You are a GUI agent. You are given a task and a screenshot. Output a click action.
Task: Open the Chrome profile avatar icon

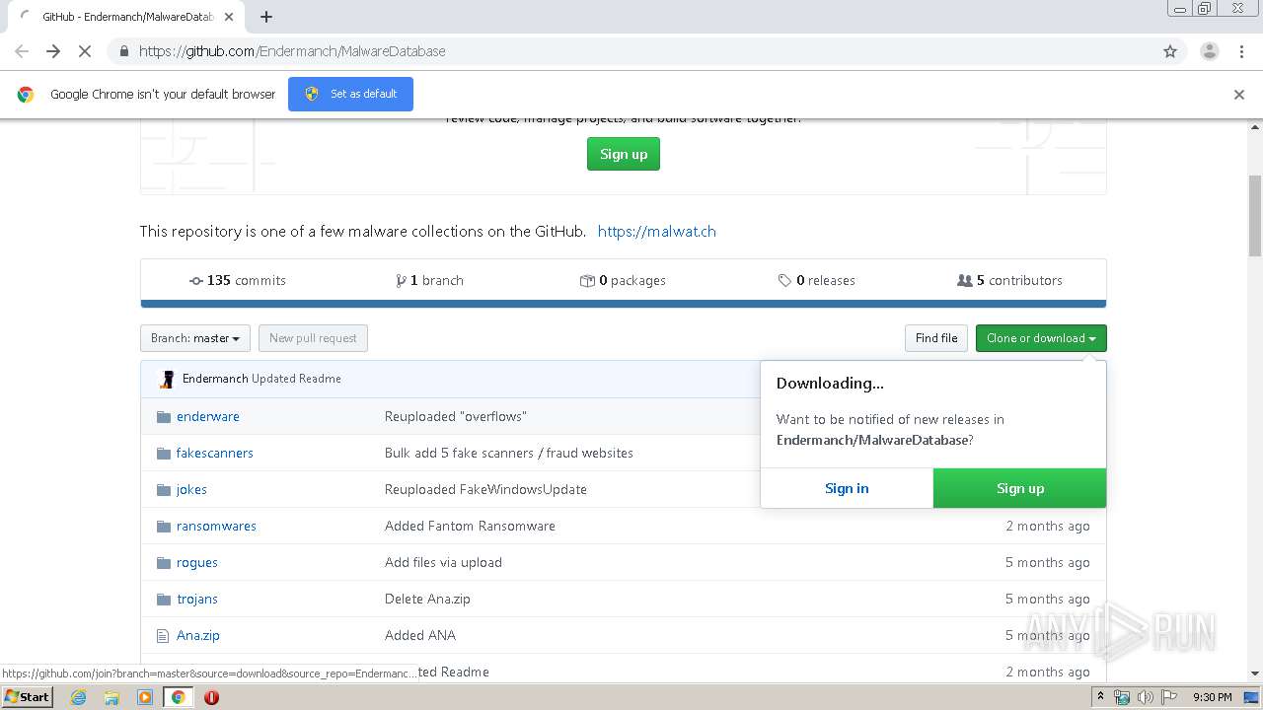point(1210,51)
